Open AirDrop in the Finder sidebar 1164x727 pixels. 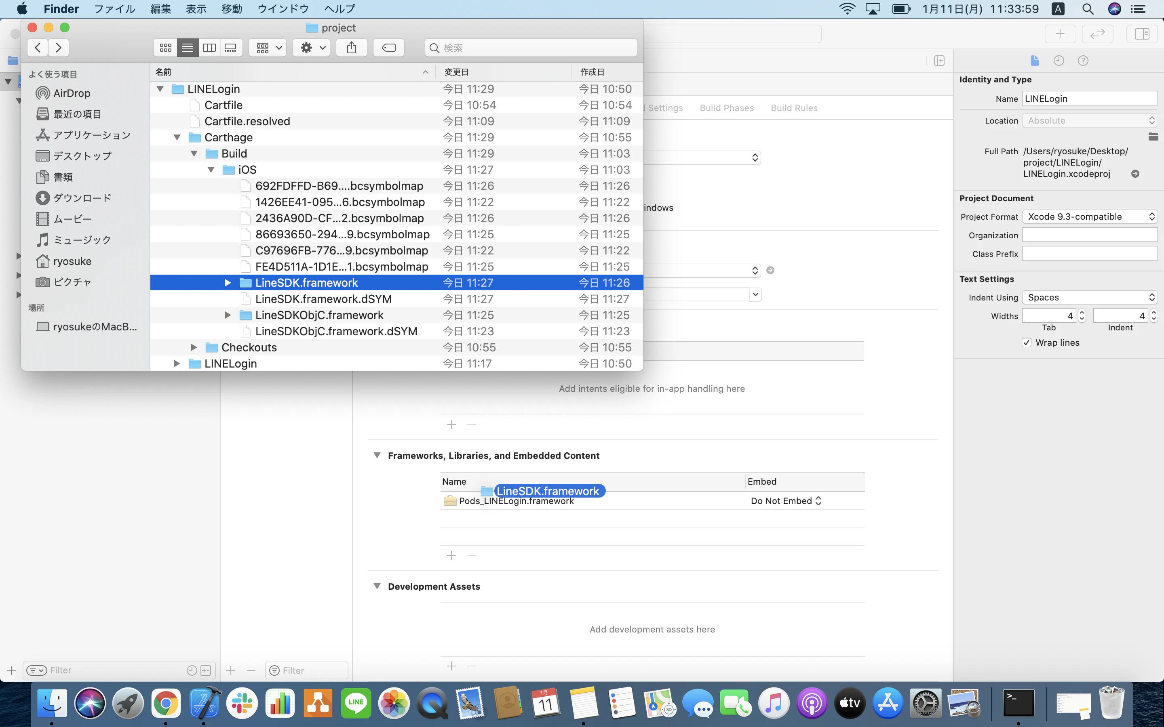[x=71, y=93]
